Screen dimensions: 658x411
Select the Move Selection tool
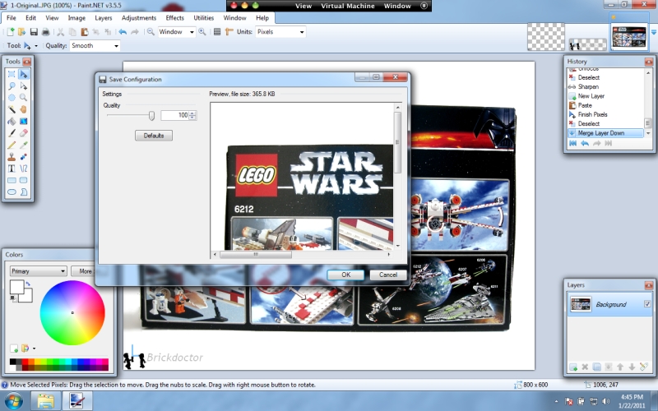24,86
